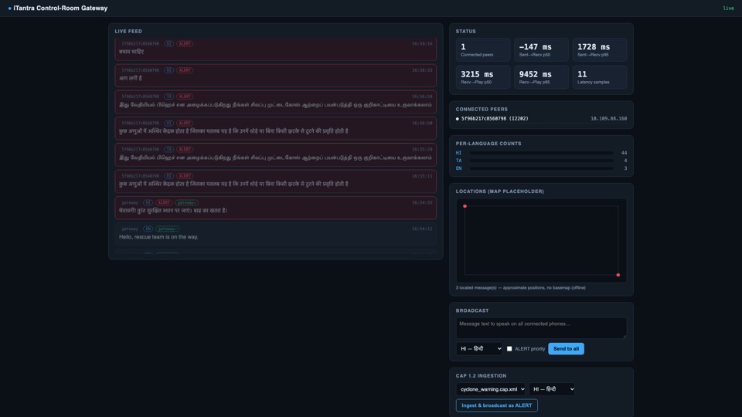Click the -147 ms Sent→Recv p50 card
The height and width of the screenshot is (417, 742).
click(x=541, y=49)
